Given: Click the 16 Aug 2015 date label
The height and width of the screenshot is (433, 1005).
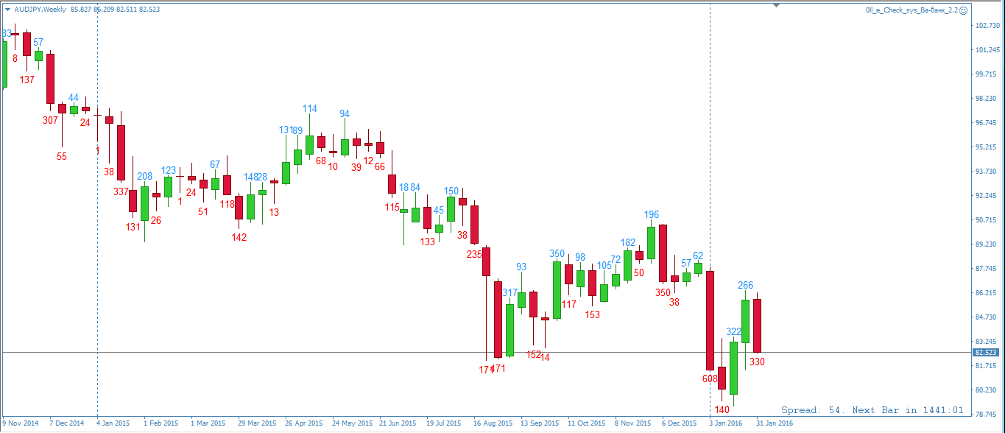Looking at the screenshot, I should (493, 423).
